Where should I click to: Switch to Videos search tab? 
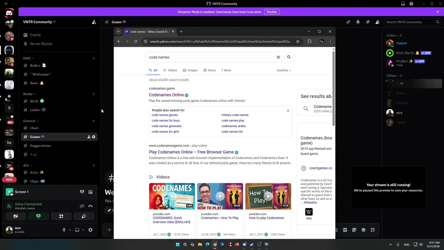click(x=170, y=70)
